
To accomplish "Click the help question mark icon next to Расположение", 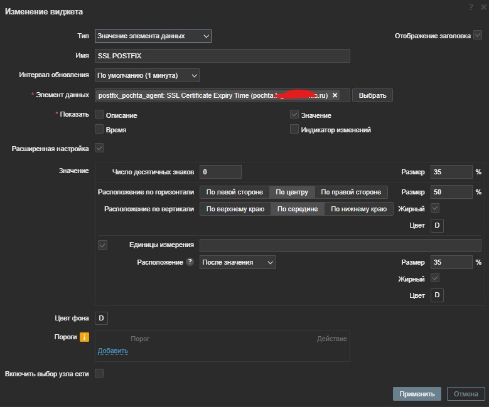I will coord(190,262).
